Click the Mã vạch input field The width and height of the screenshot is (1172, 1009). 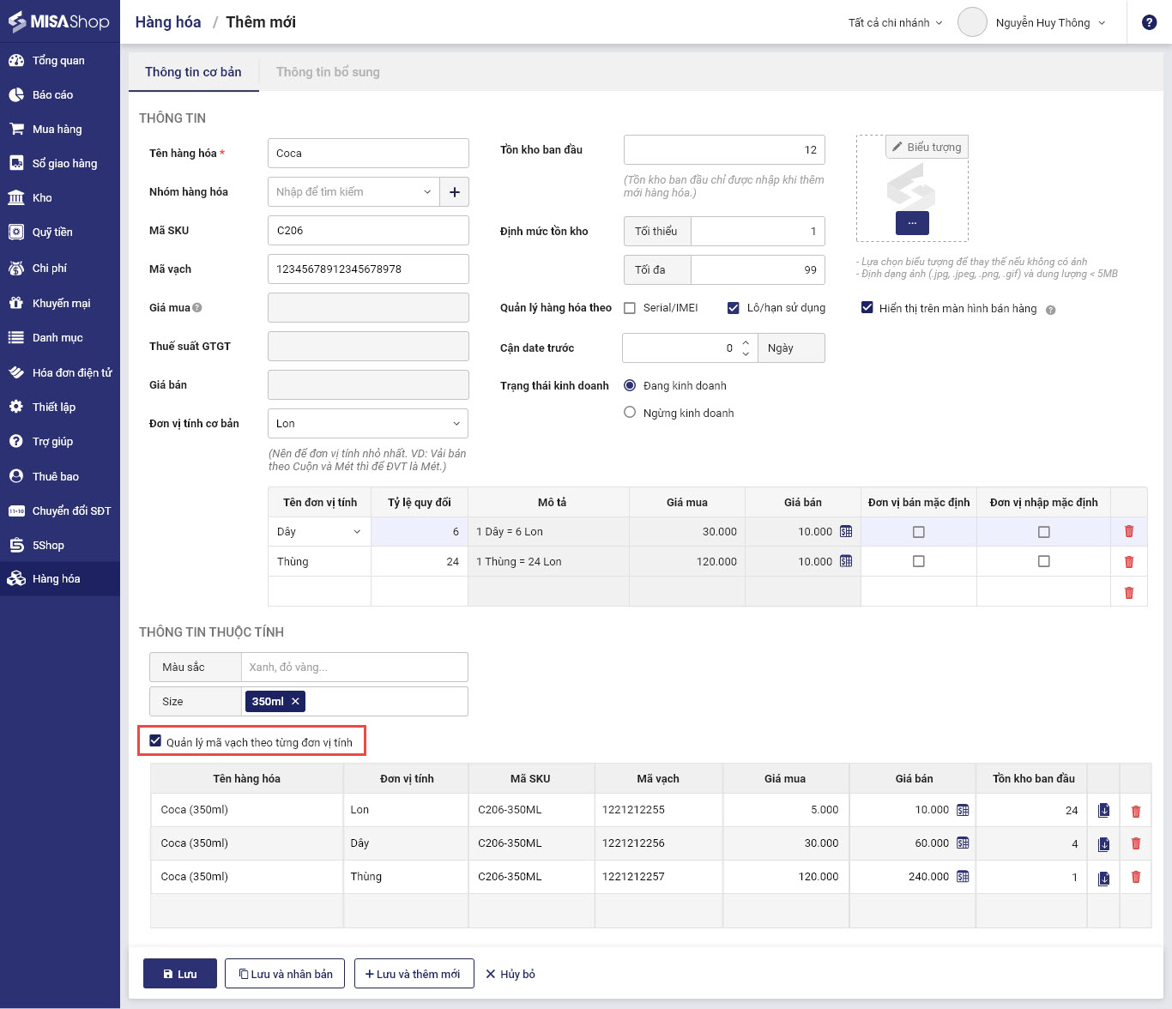point(368,269)
